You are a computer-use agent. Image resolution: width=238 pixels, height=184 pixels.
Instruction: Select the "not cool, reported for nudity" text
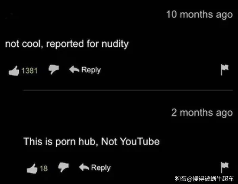(x=67, y=44)
